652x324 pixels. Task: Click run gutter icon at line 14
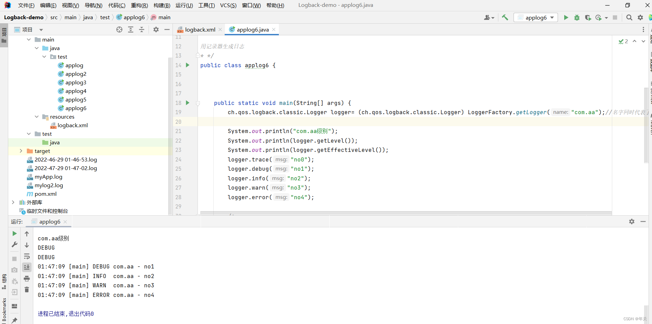point(188,65)
